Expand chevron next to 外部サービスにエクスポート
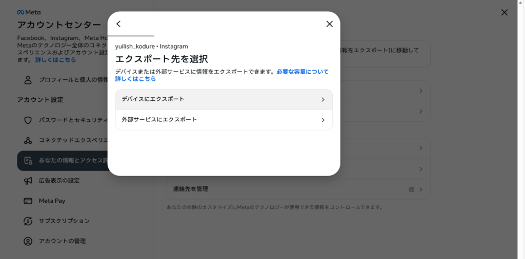 [x=322, y=120]
